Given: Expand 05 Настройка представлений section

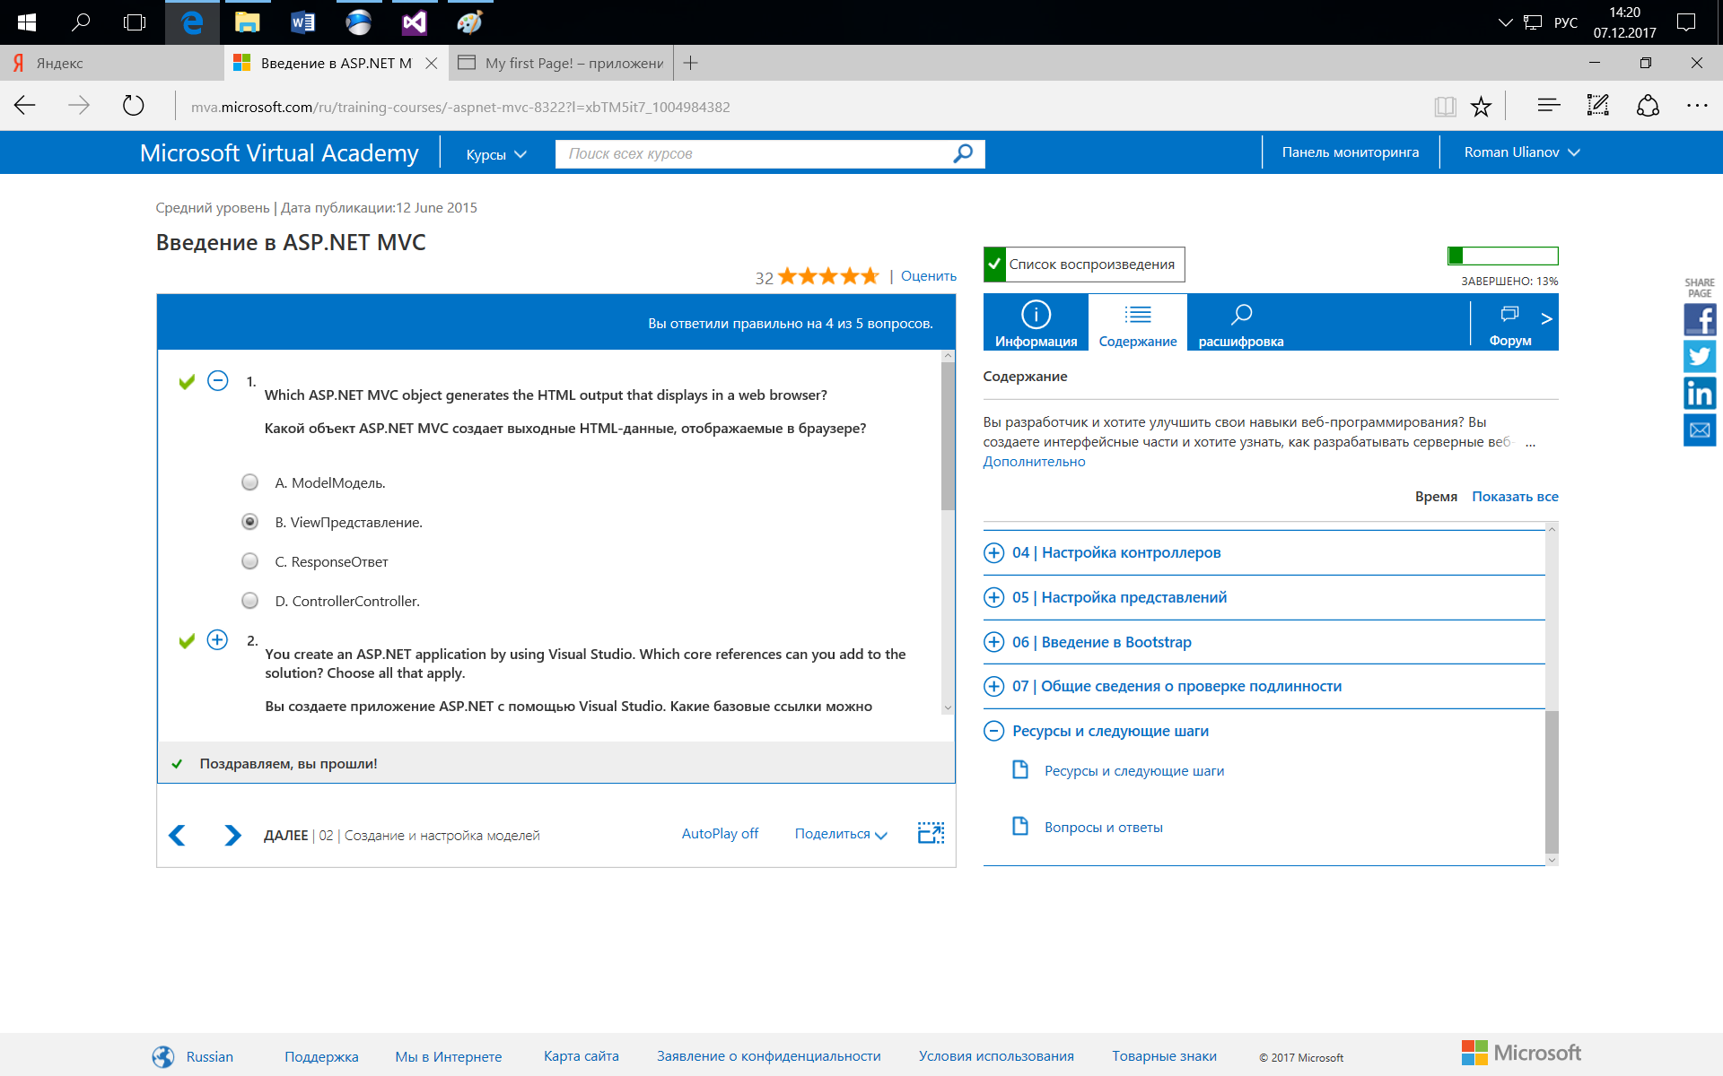Looking at the screenshot, I should point(994,597).
